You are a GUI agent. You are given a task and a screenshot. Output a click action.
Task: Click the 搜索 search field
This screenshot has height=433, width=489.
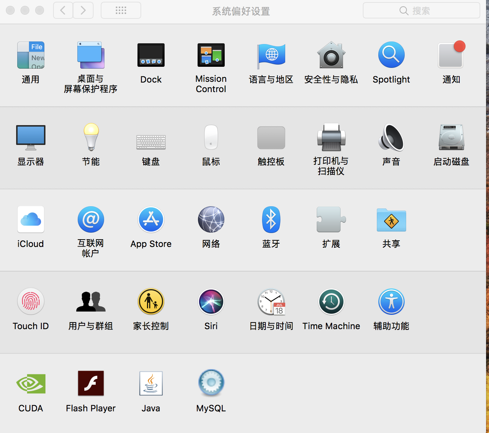tap(422, 10)
